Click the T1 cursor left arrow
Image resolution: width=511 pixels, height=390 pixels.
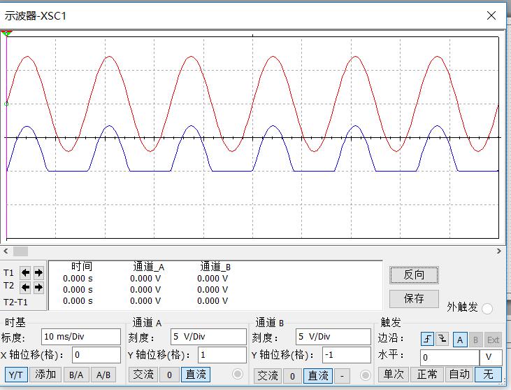pyautogui.click(x=26, y=273)
